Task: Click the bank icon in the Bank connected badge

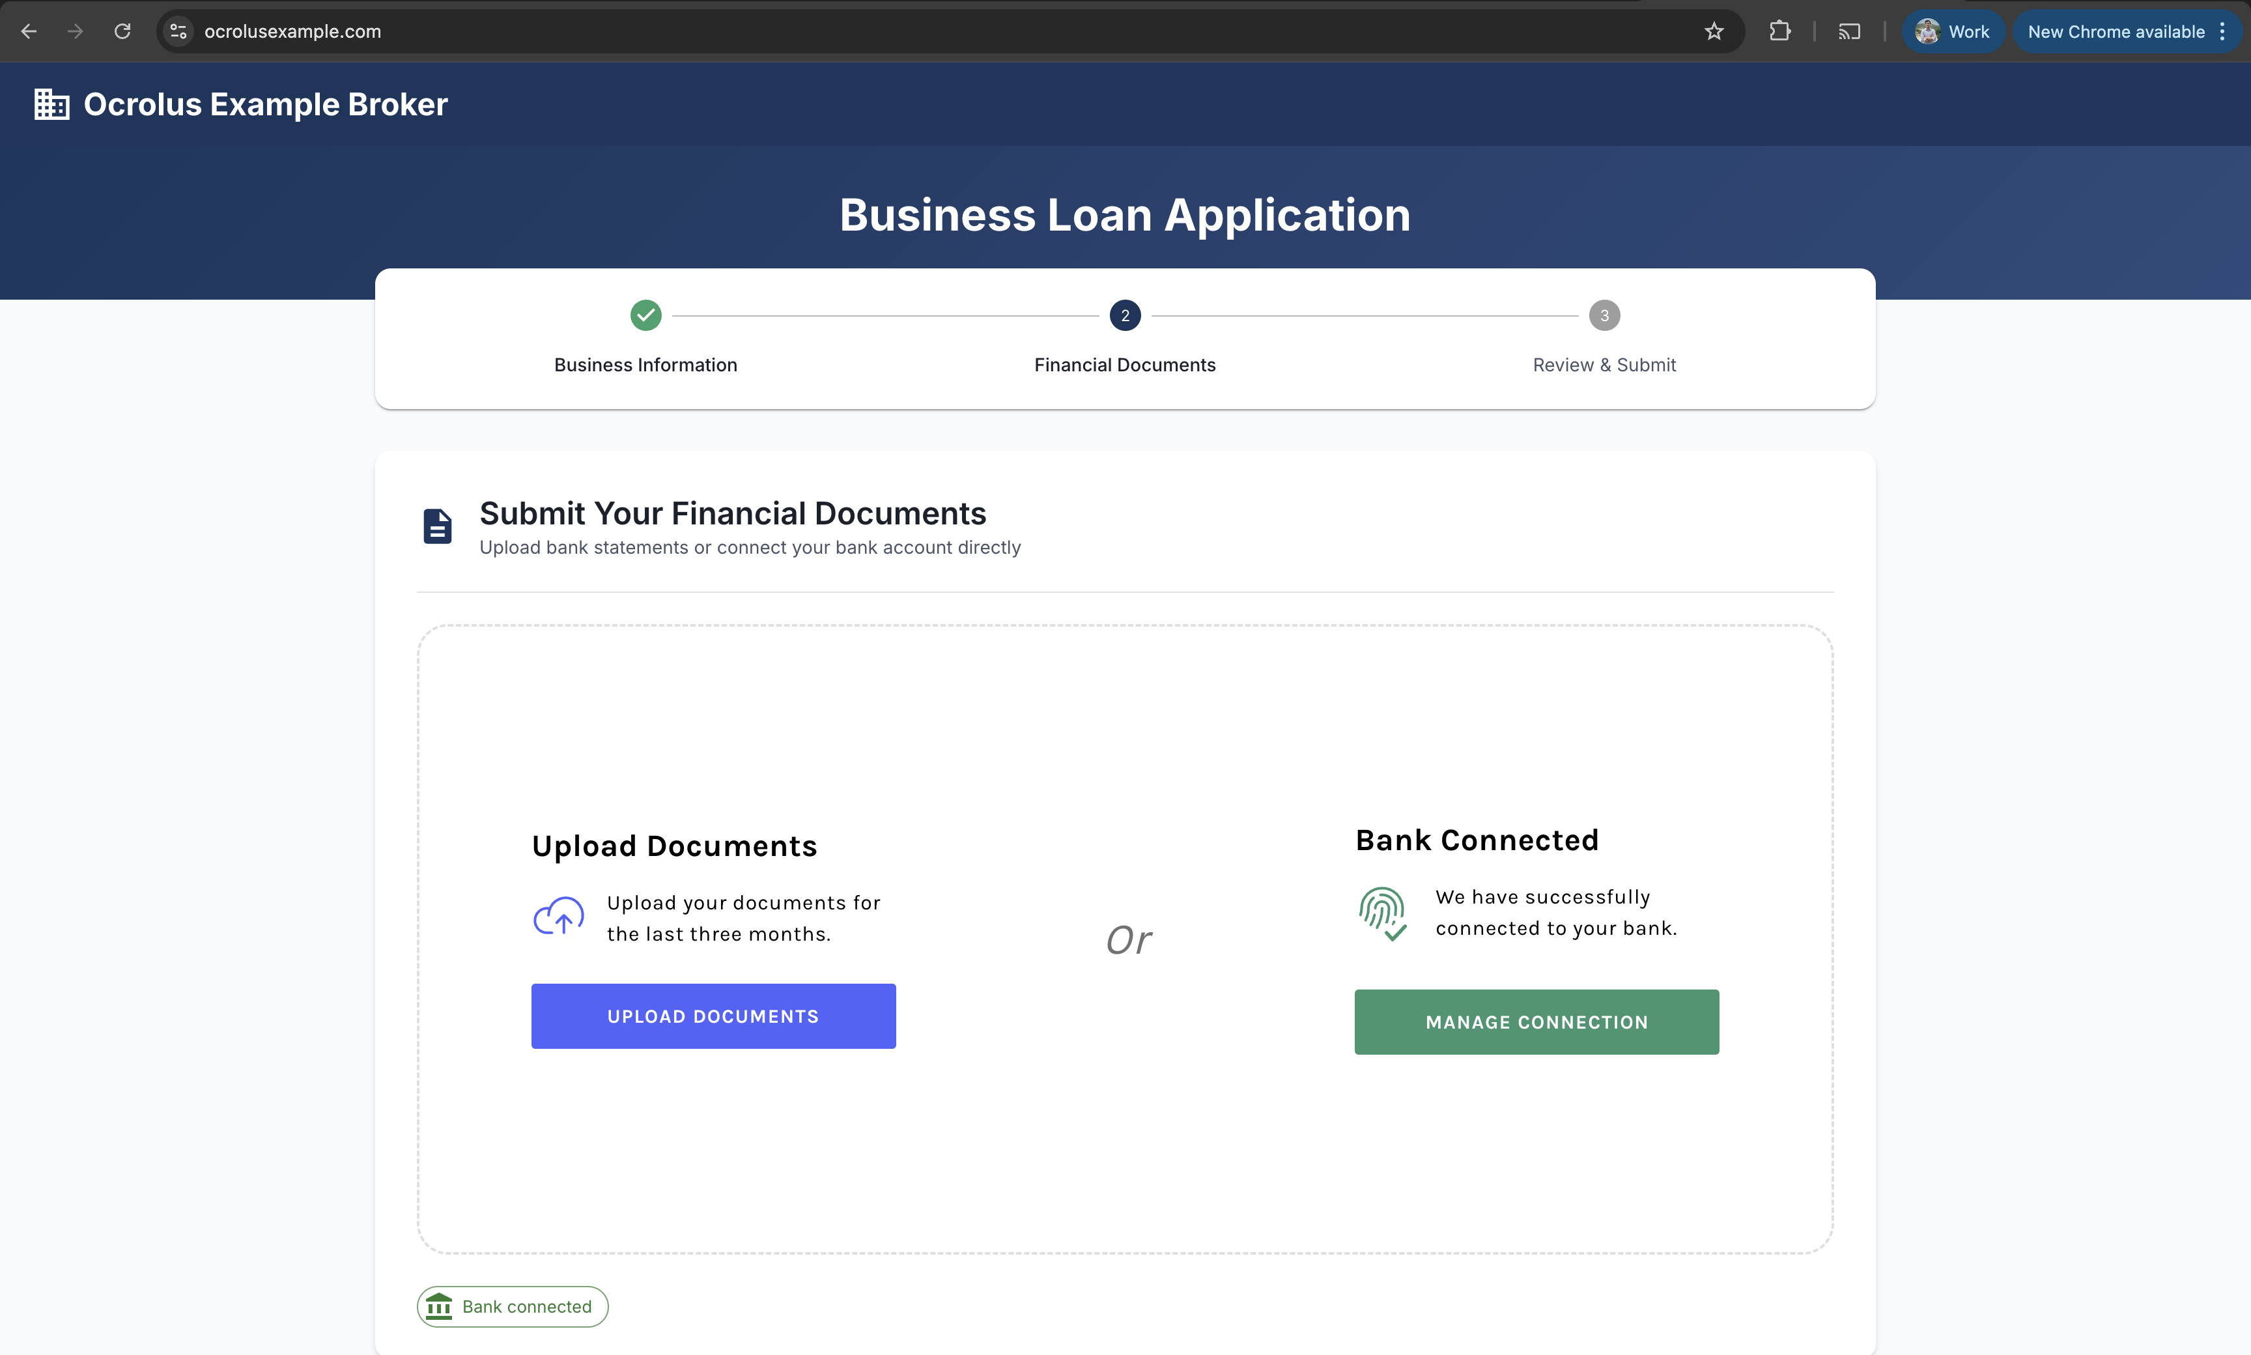Action: coord(439,1305)
